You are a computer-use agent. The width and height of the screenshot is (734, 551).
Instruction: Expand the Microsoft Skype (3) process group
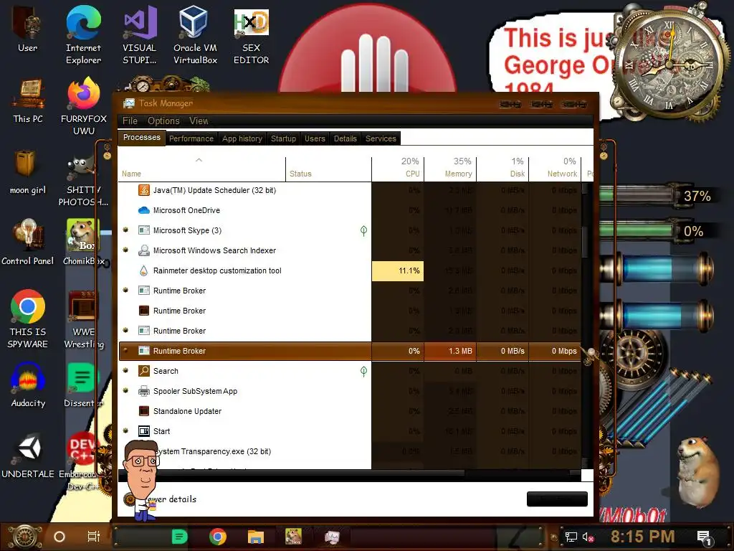125,230
